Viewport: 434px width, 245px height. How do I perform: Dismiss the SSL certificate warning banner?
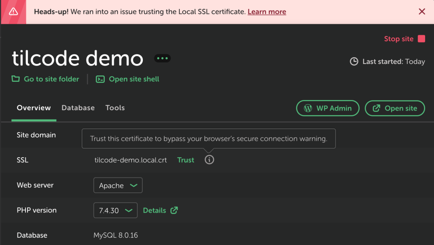422,12
